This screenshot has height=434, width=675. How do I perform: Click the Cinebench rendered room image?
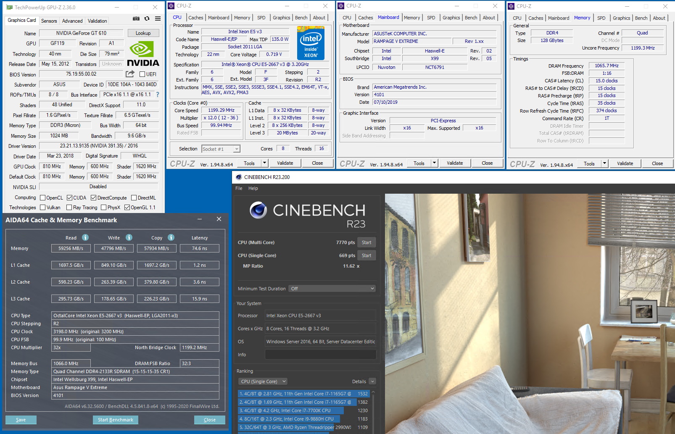point(530,314)
